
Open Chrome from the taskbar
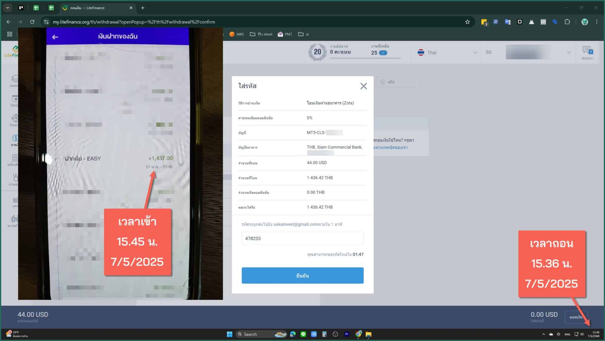click(358, 334)
